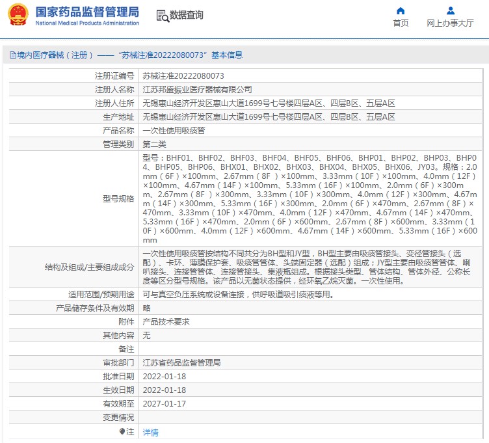Screen dimensions: 489x443
Task: Open the 详情 details link
Action: (x=151, y=433)
